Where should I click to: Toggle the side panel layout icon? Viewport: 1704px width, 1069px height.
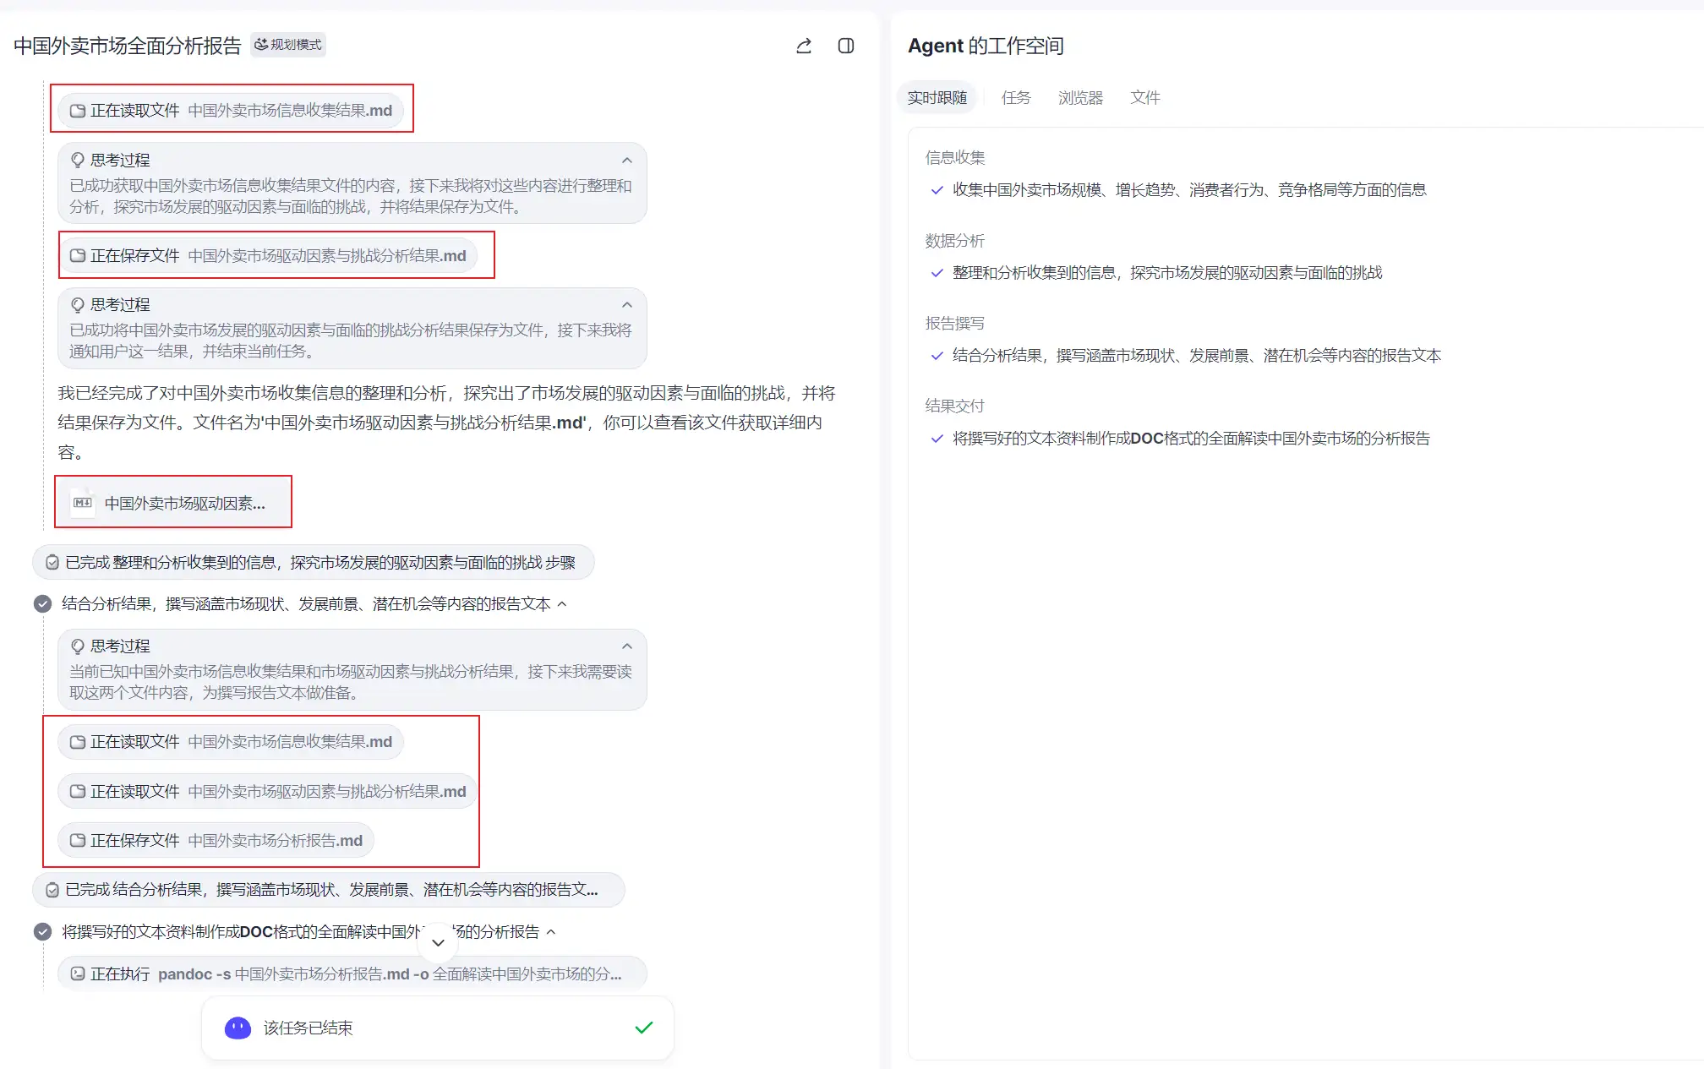846,46
